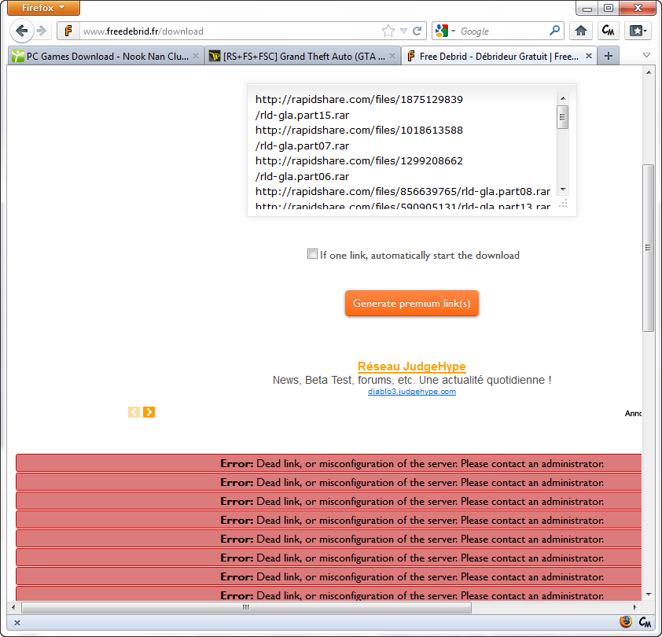Click Generate premium link(s) button
662x637 pixels.
click(x=412, y=303)
